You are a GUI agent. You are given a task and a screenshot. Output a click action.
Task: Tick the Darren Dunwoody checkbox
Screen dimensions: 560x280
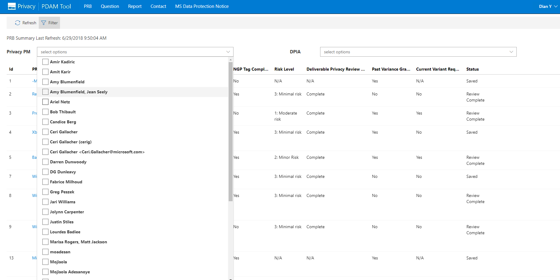click(45, 162)
